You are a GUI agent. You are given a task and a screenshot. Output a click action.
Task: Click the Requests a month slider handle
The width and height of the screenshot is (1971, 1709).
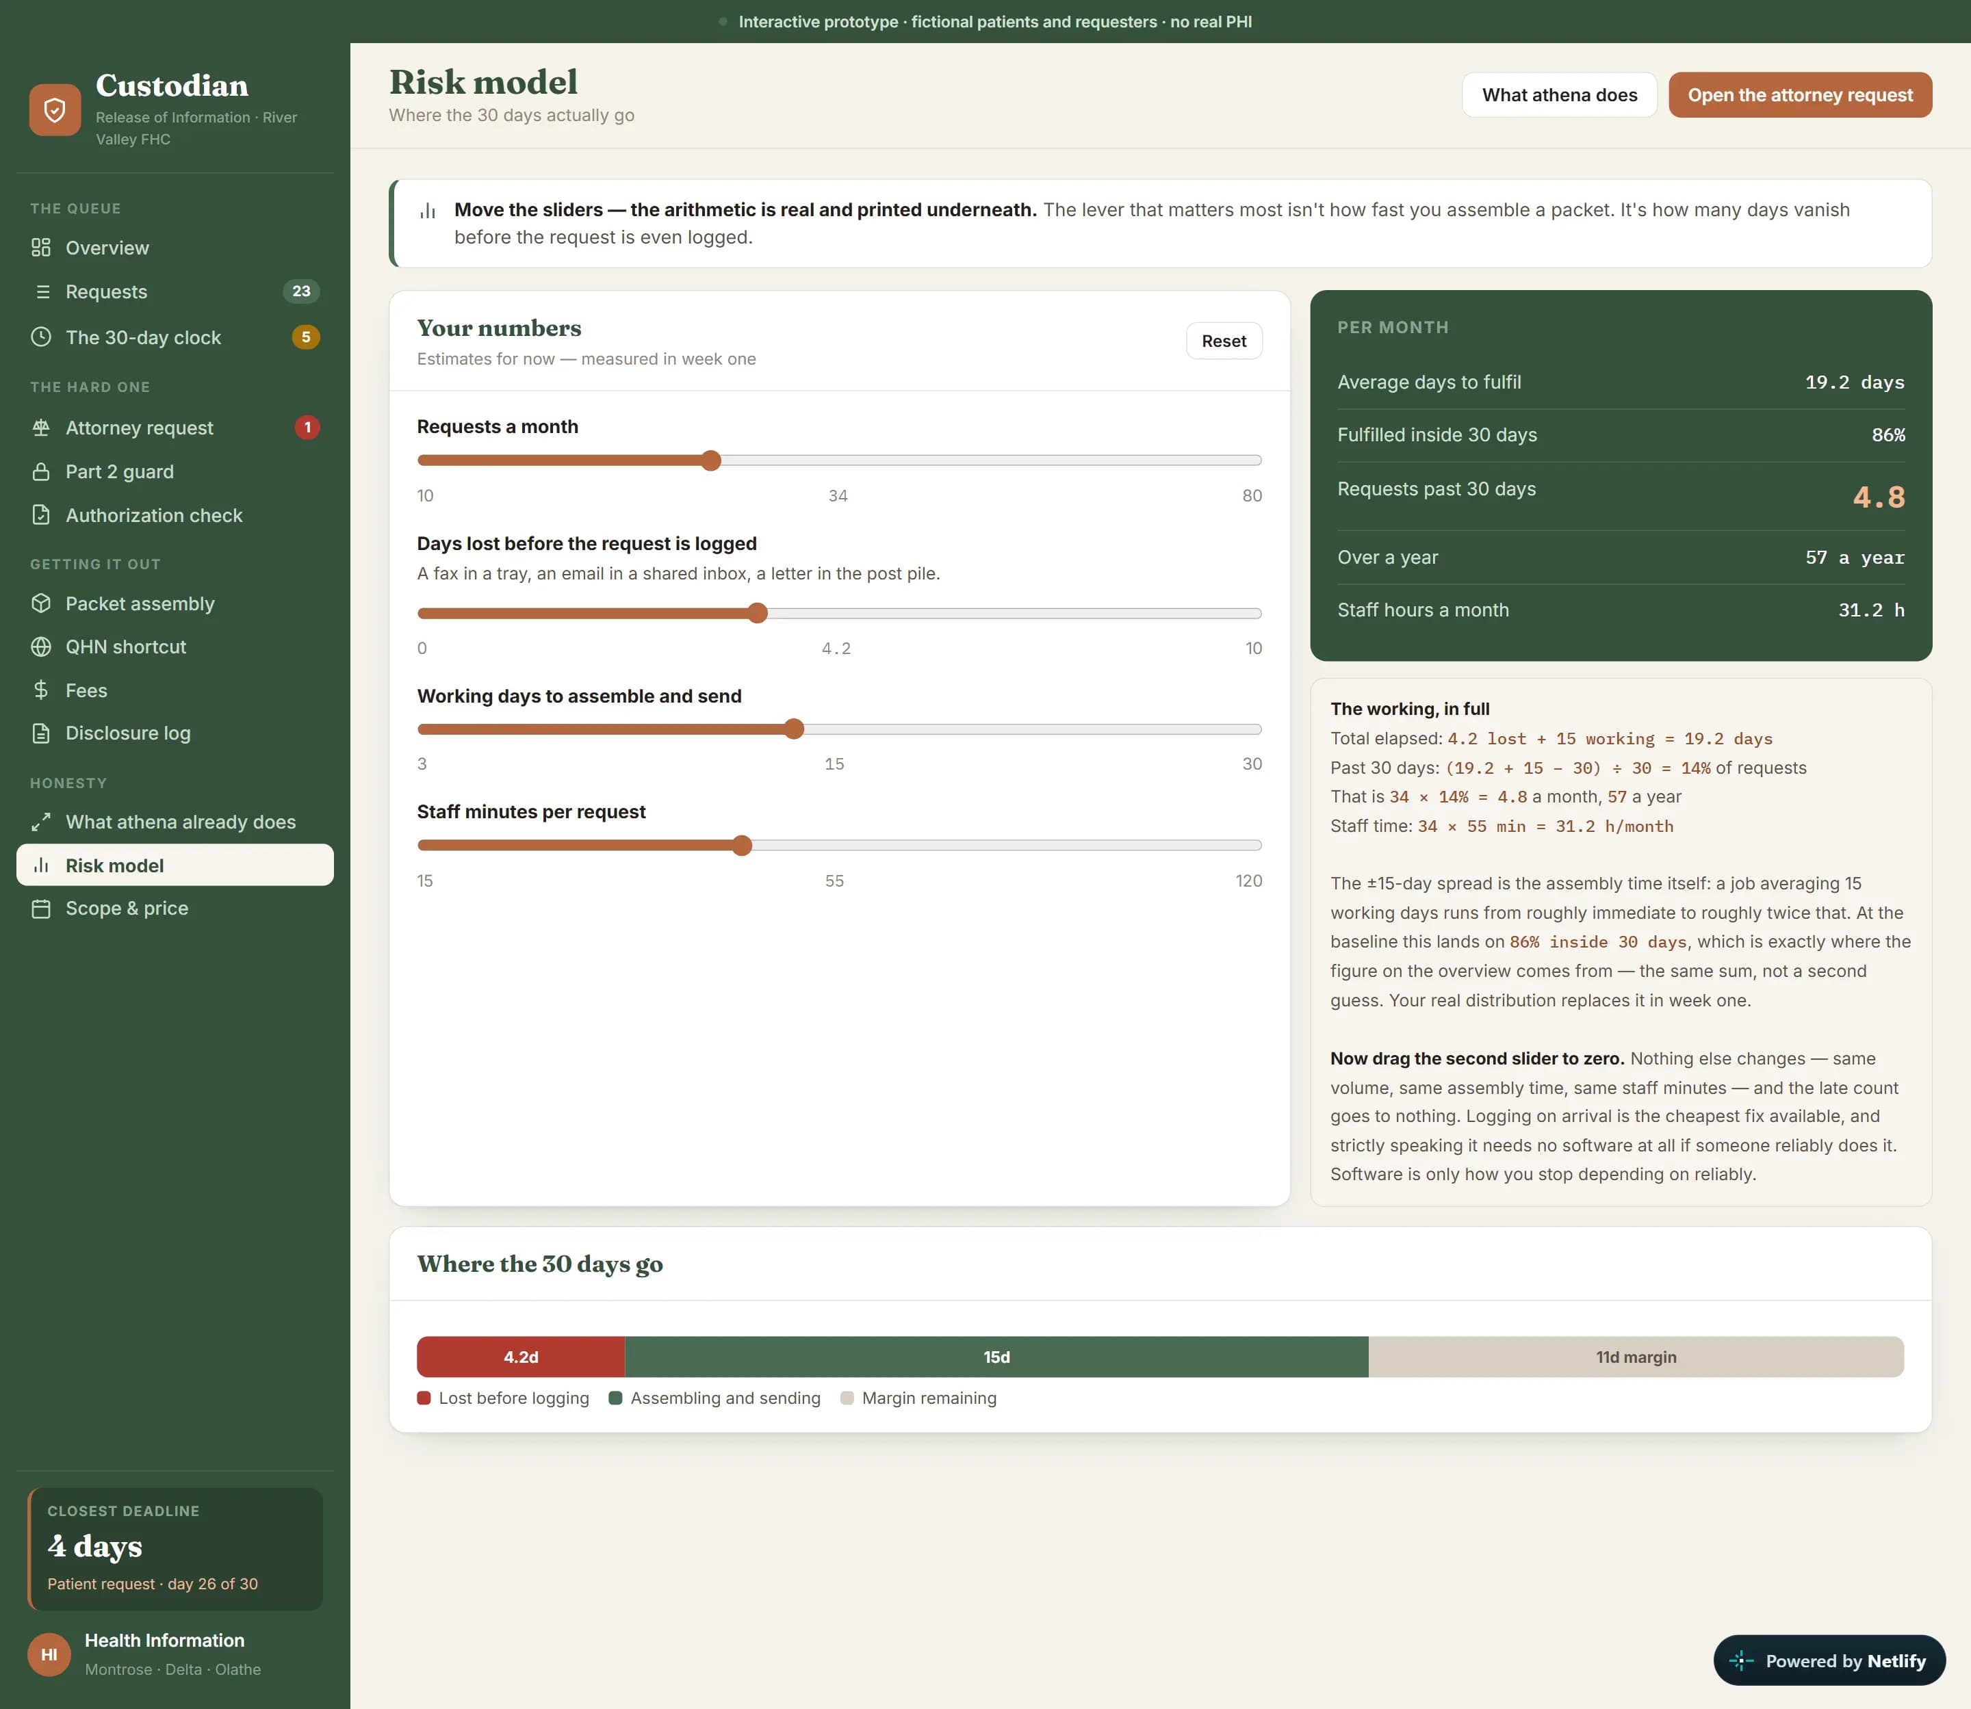[x=711, y=460]
